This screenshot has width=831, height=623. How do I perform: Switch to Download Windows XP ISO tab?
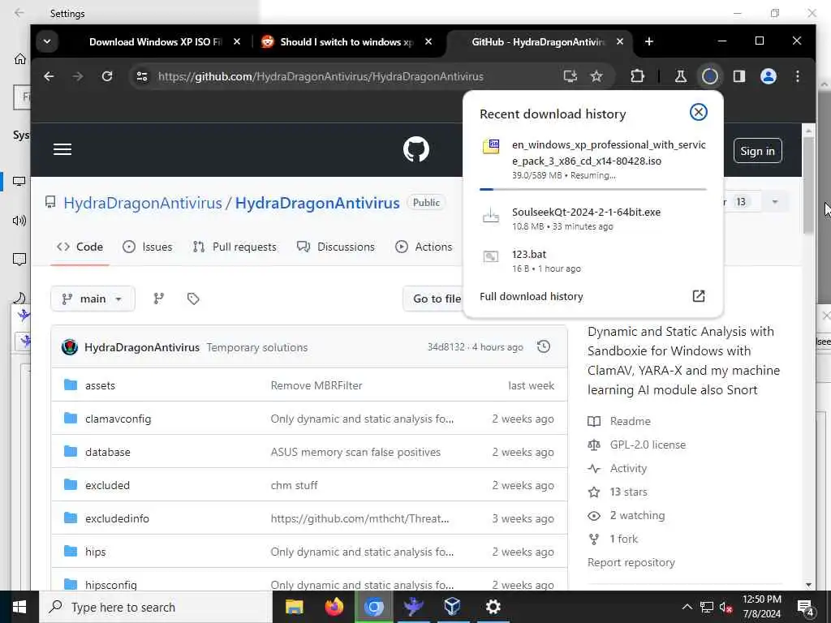[x=155, y=42]
